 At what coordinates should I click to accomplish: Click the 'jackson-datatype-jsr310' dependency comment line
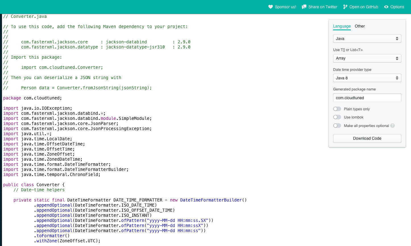[x=97, y=47]
